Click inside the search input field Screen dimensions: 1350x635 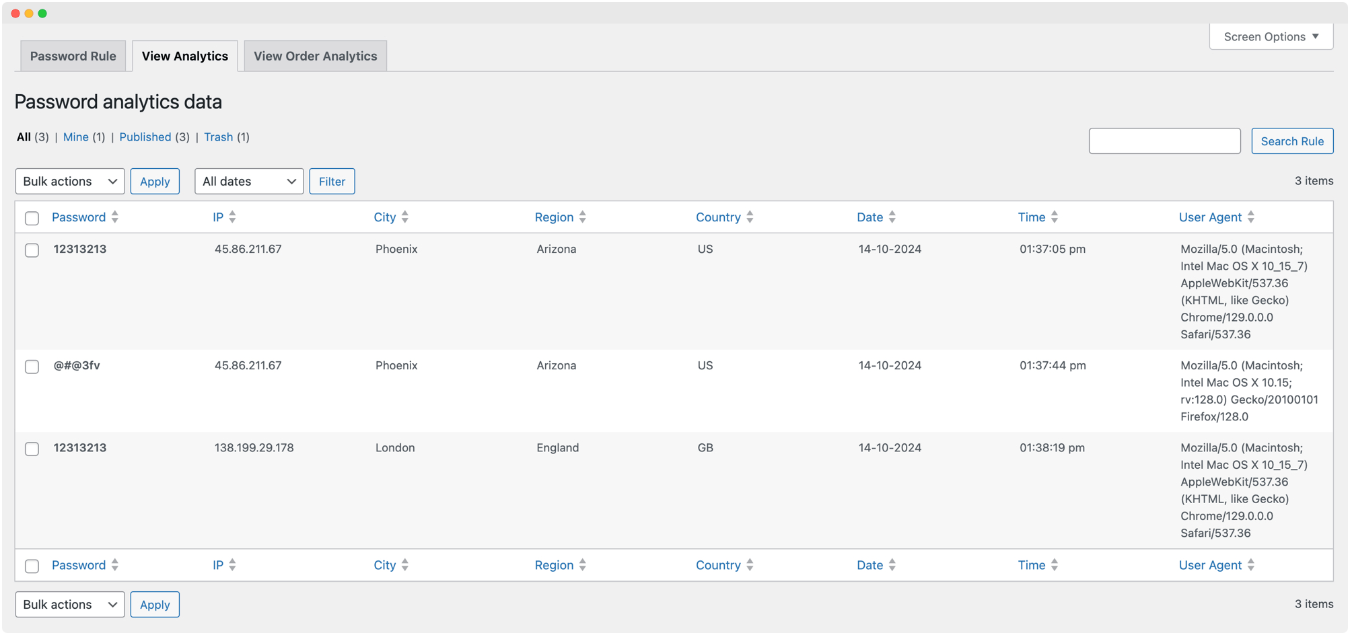click(x=1165, y=141)
